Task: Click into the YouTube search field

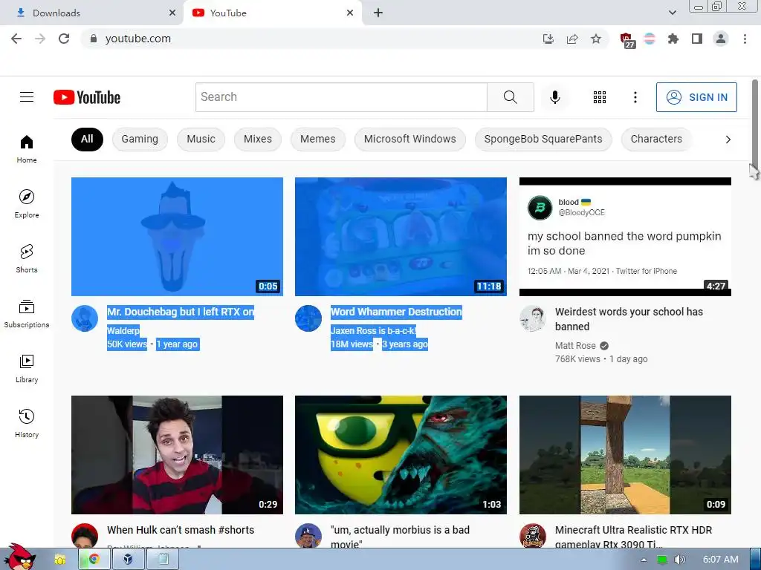Action: tap(341, 97)
